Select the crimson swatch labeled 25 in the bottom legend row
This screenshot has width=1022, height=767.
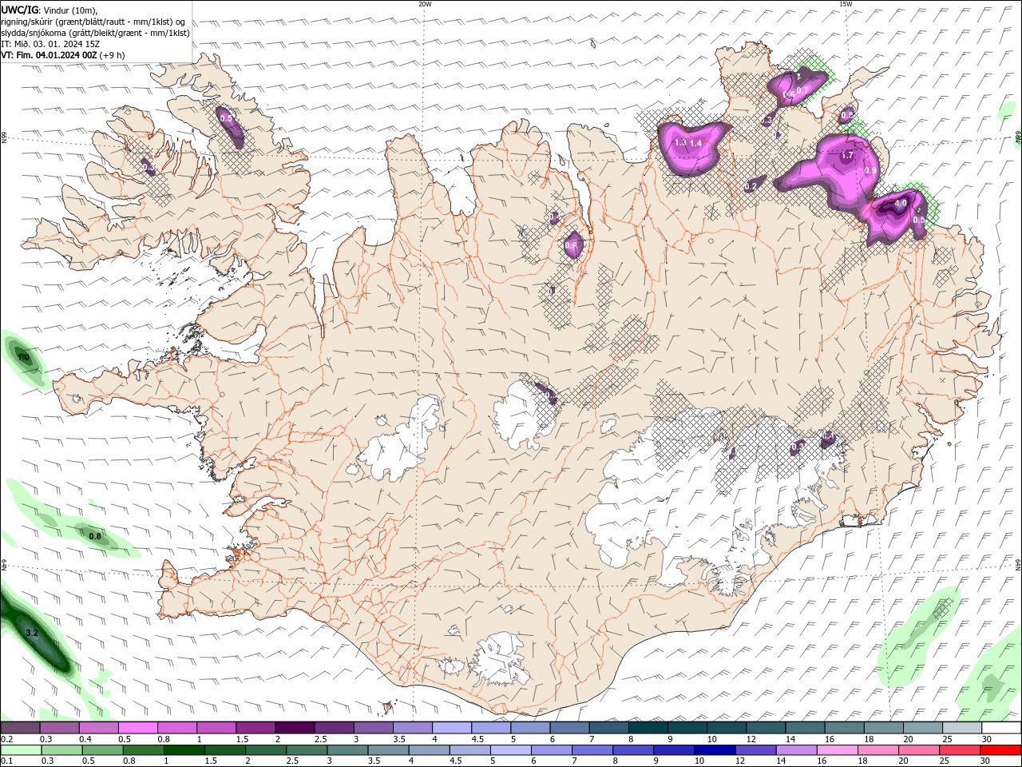(x=960, y=749)
